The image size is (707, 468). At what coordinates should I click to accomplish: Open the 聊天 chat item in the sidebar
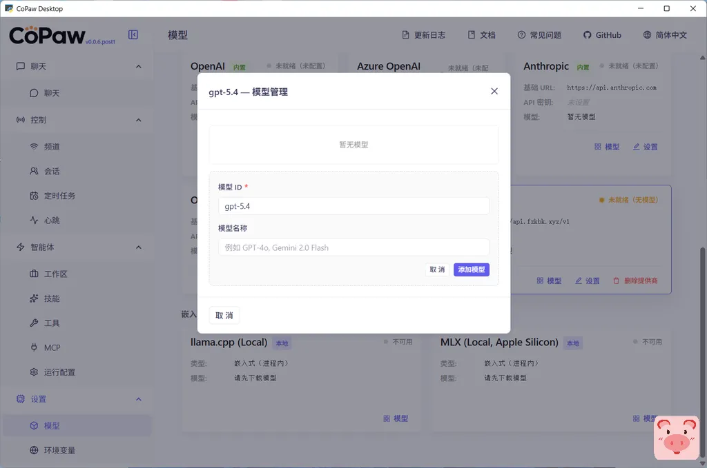pyautogui.click(x=77, y=93)
